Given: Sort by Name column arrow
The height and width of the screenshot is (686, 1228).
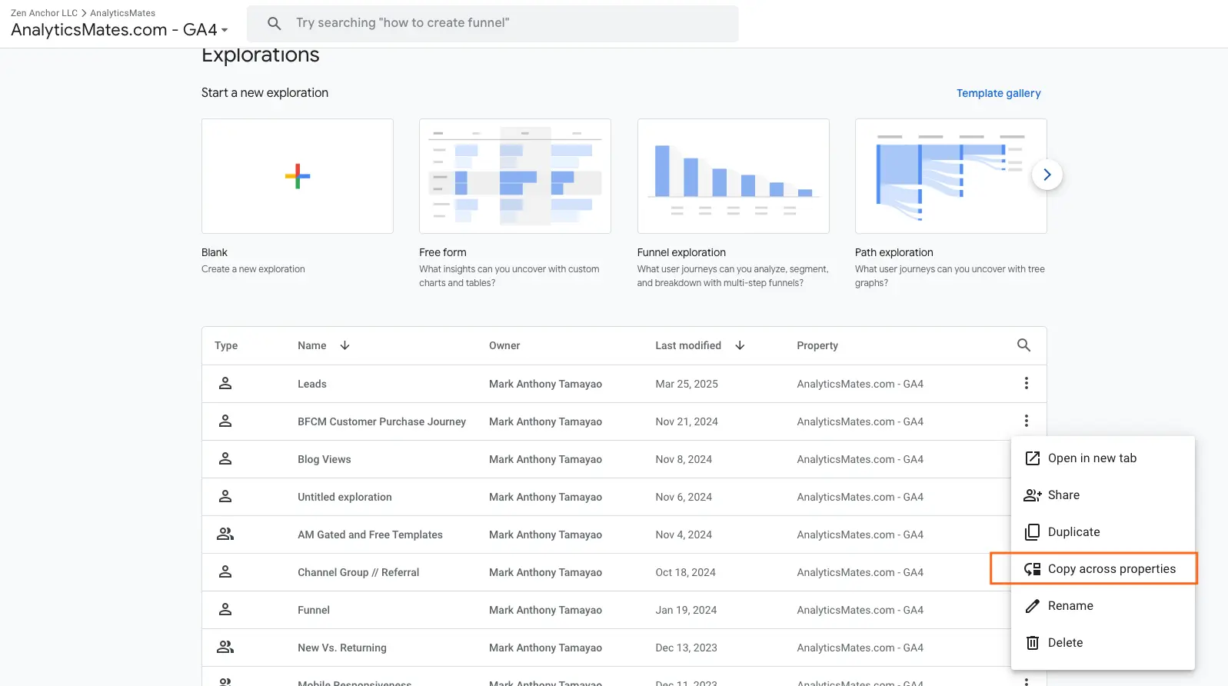Looking at the screenshot, I should [x=344, y=345].
